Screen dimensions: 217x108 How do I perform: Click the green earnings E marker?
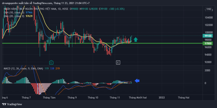click(x=51, y=63)
